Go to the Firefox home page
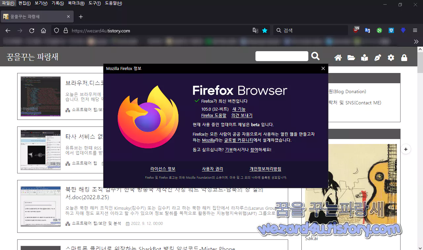This screenshot has height=250, width=423. point(43,30)
